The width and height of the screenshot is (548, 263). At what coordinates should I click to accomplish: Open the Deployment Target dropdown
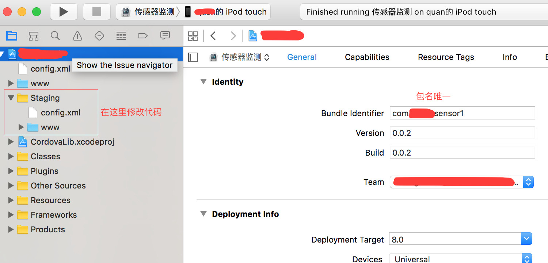coord(526,239)
